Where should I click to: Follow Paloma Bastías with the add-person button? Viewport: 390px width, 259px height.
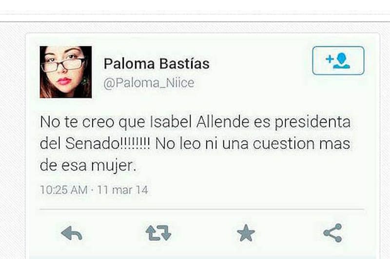pos(338,60)
